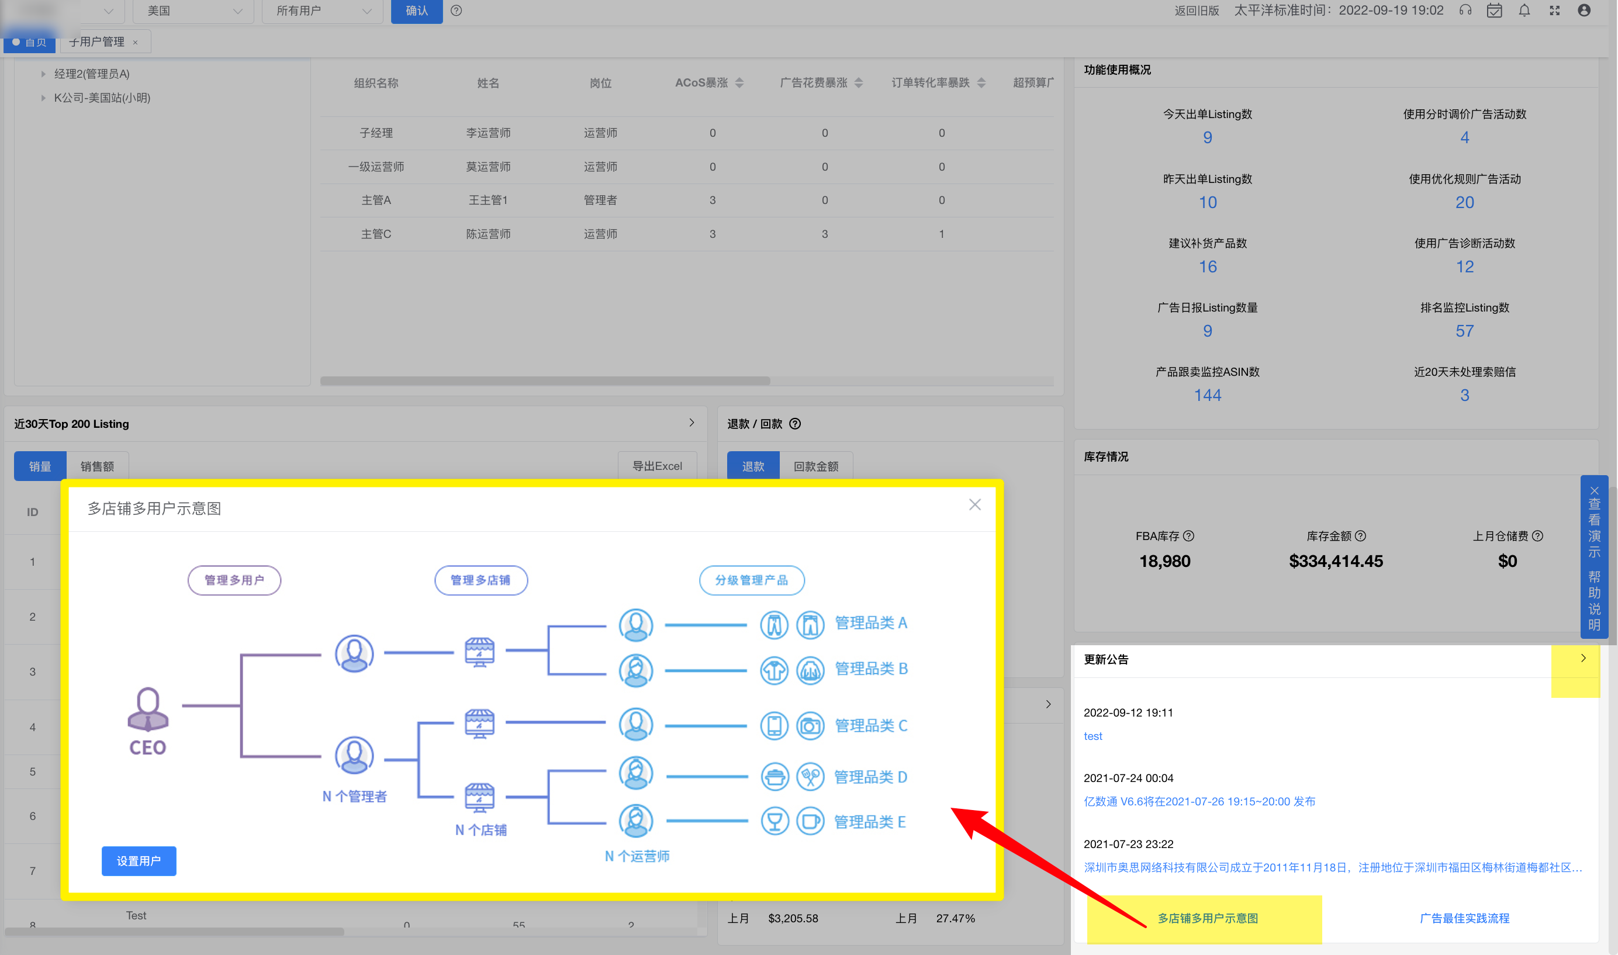The image size is (1618, 955).
Task: Open 亿数通 V6.6 release announcement link
Action: [x=1199, y=801]
